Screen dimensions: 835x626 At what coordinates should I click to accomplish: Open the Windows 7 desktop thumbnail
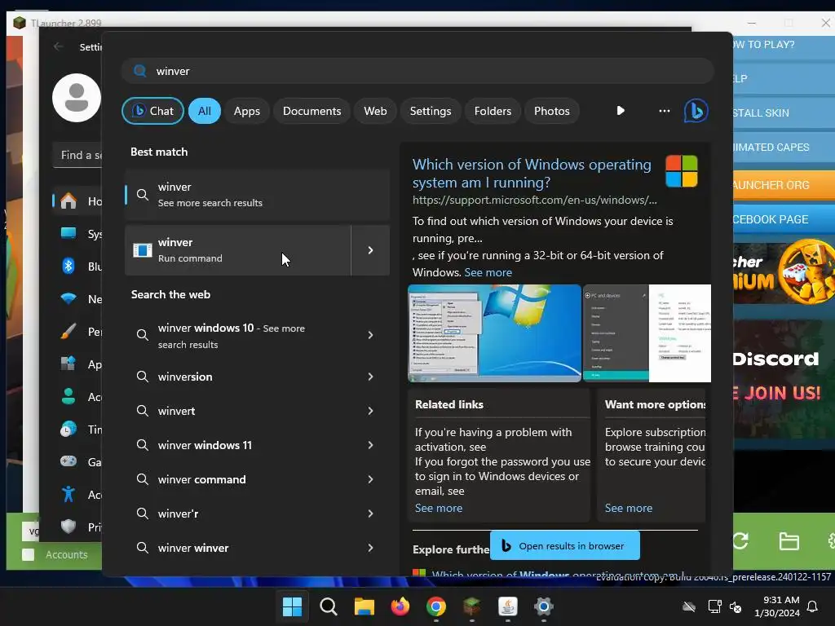(494, 333)
